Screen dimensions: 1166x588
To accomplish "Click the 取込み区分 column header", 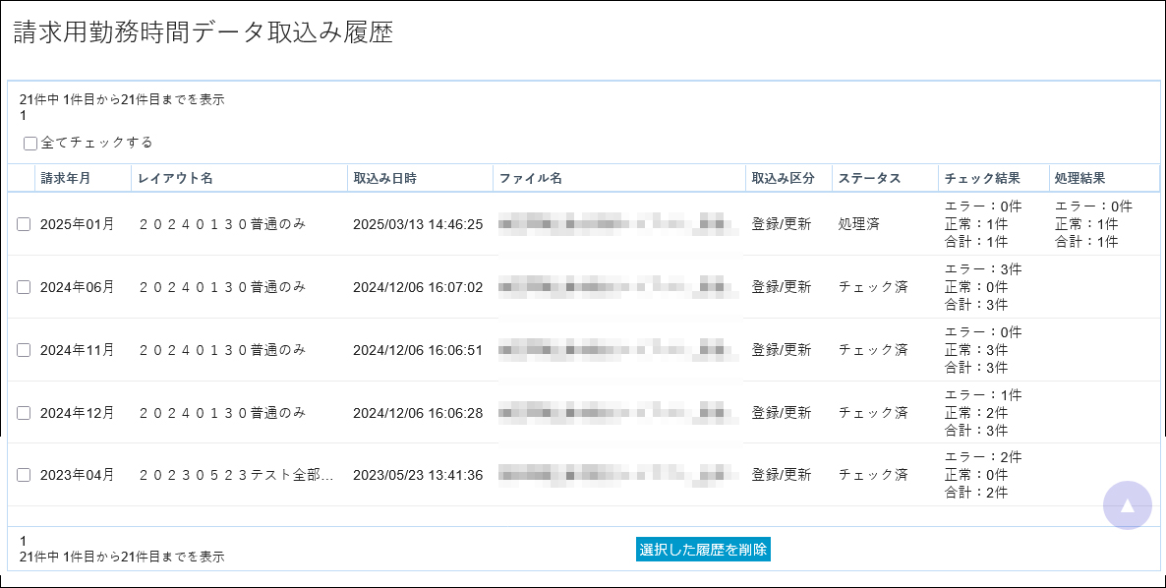I will tap(783, 178).
